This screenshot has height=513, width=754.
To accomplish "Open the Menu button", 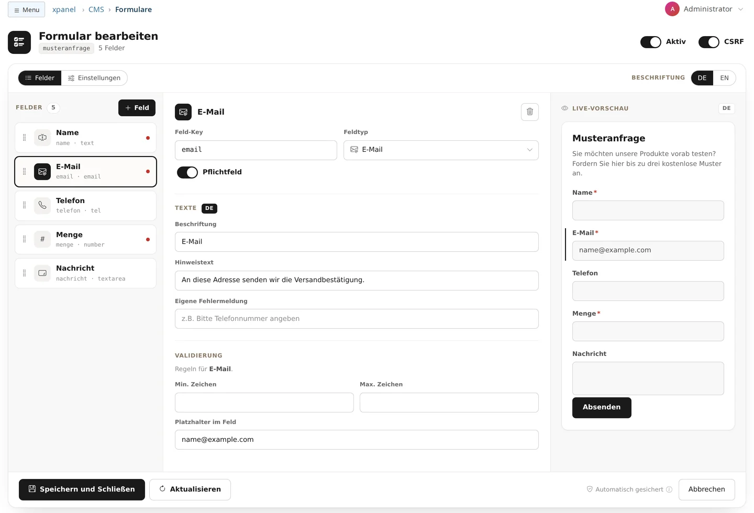I will (26, 9).
